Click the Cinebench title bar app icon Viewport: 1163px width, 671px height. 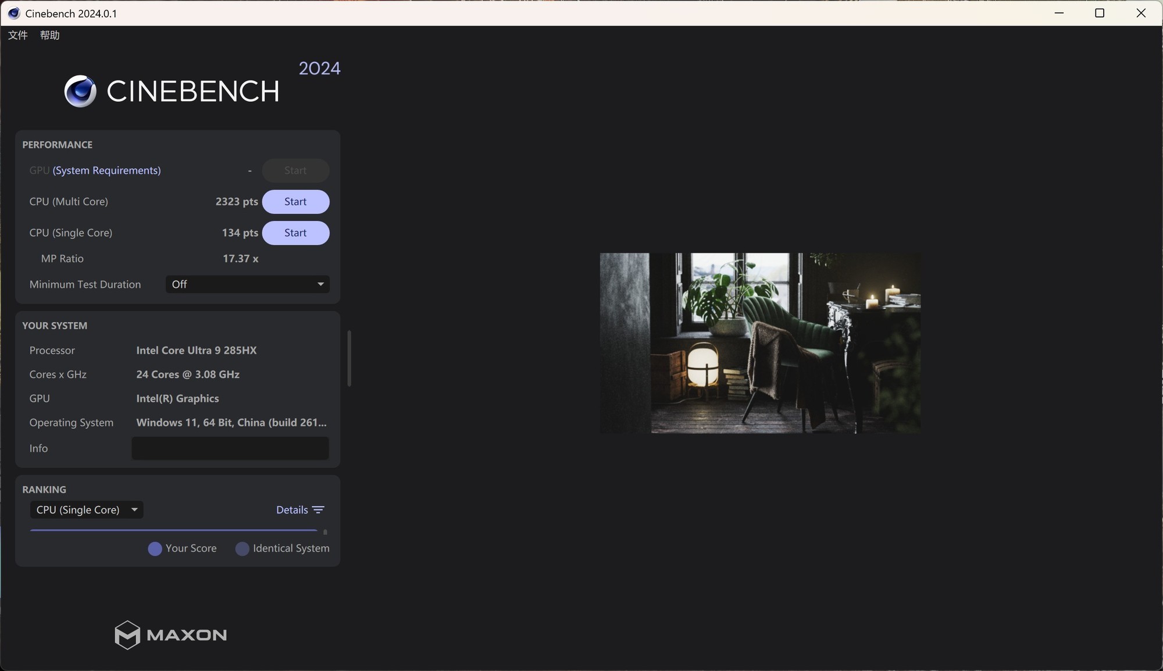13,13
